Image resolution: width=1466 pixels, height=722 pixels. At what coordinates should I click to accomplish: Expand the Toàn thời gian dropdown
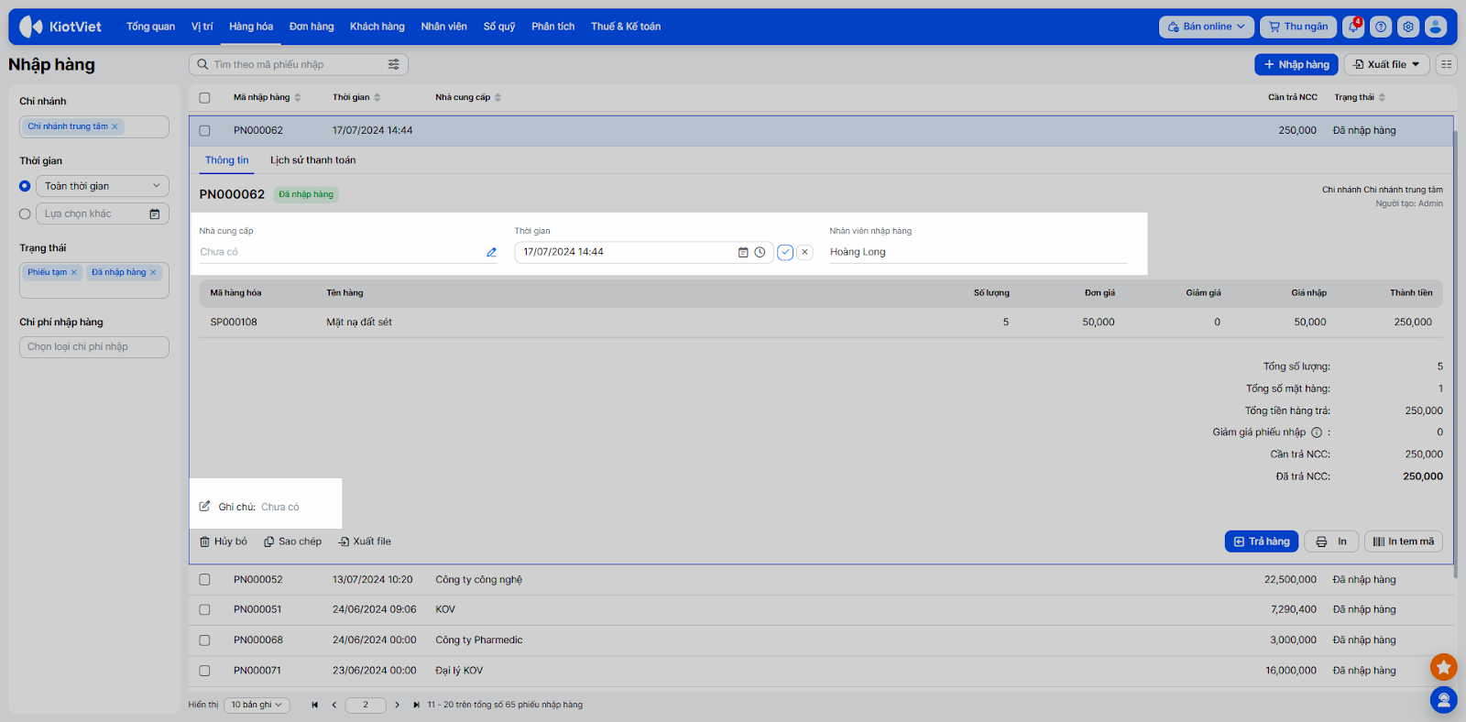(102, 186)
